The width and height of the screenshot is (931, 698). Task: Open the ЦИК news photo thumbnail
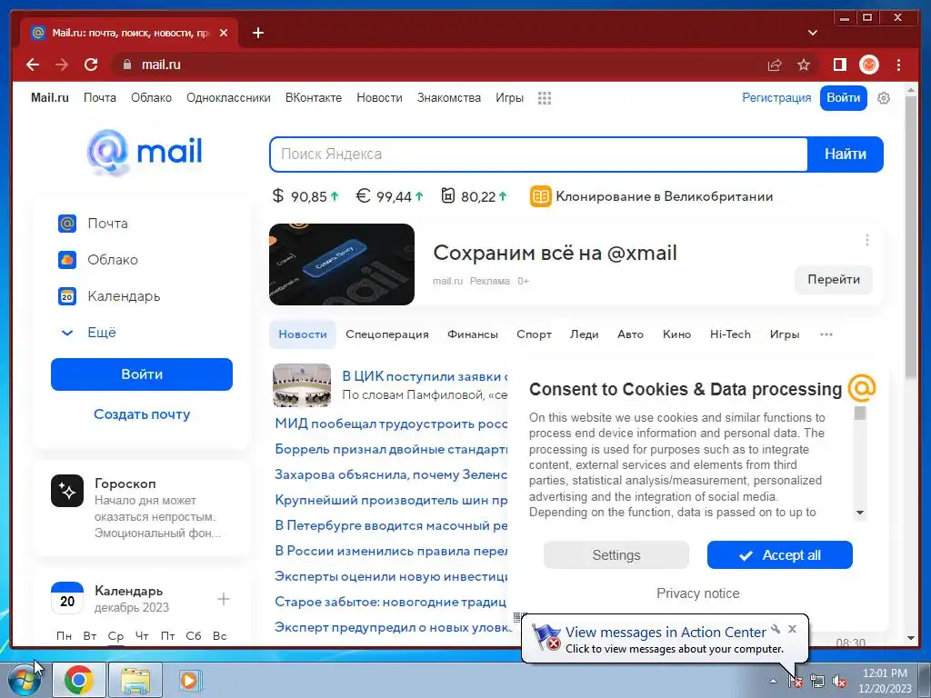[302, 385]
